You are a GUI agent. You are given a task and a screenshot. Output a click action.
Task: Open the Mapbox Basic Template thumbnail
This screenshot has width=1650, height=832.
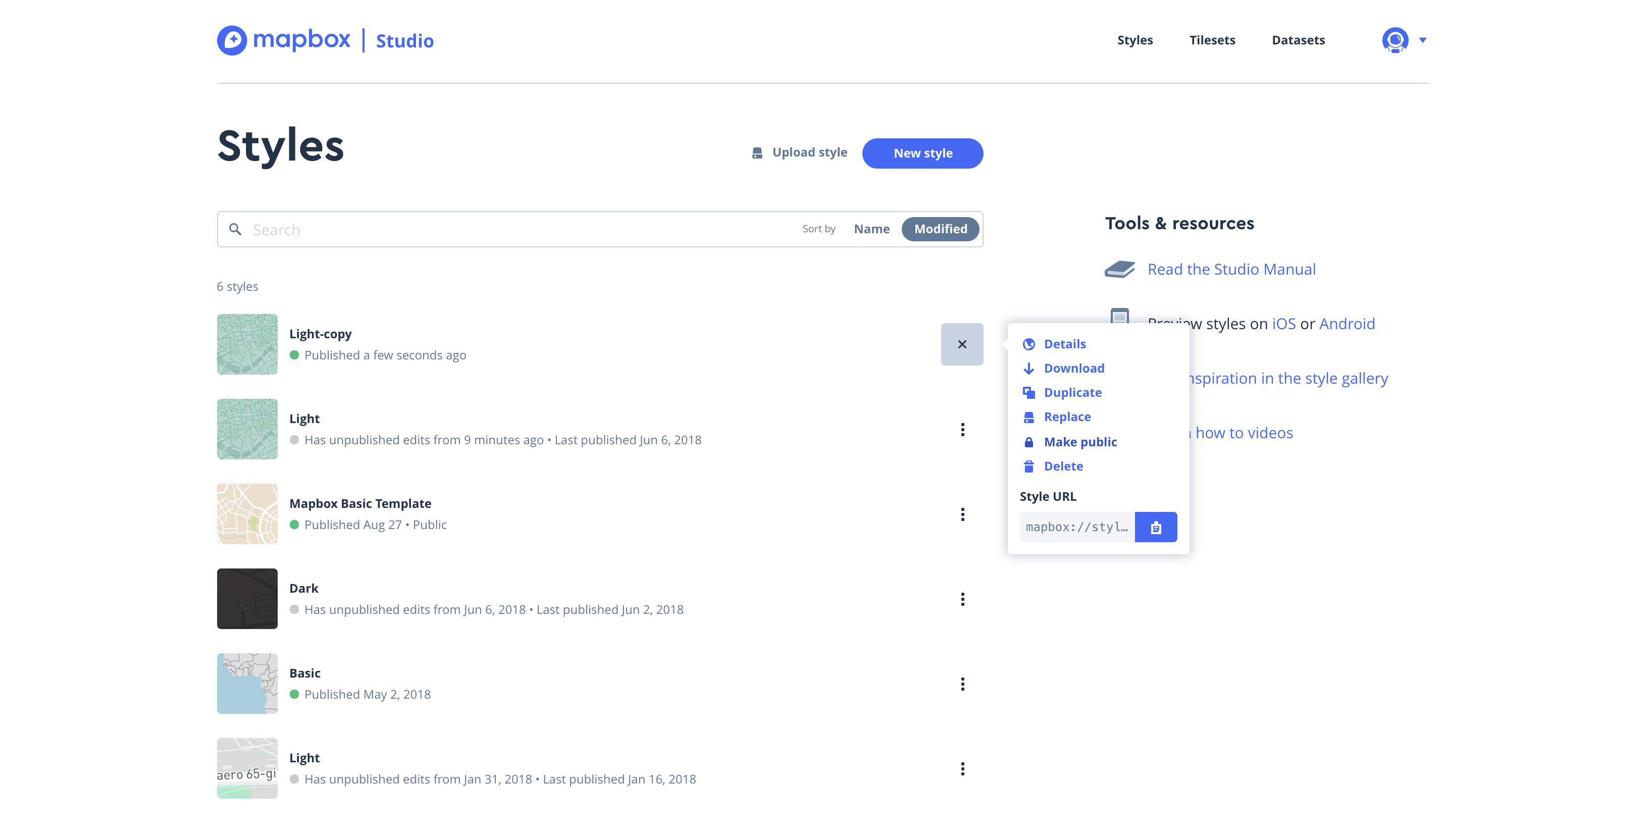click(x=247, y=514)
